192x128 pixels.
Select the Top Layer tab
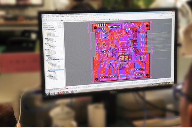[x=70, y=88]
